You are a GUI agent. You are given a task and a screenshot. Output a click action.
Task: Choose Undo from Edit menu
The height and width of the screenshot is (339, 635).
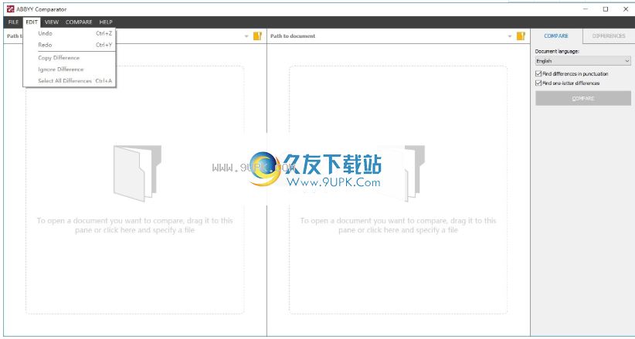click(x=70, y=34)
